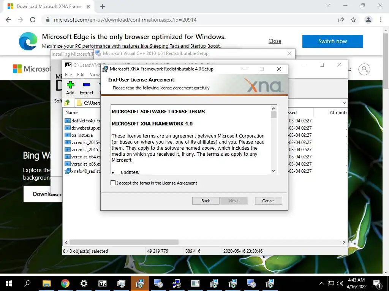Open the Chrome profile avatar
This screenshot has width=389, height=291.
coord(368,20)
